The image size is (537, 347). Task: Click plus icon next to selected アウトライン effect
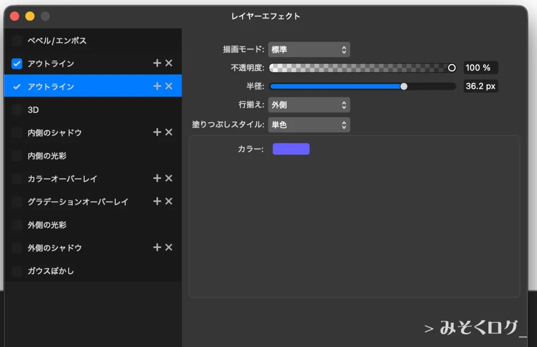(x=156, y=86)
